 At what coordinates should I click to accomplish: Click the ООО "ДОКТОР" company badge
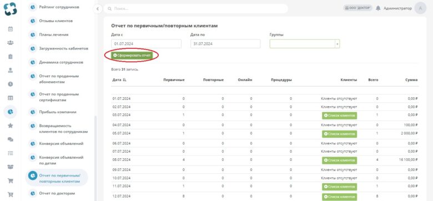coord(358,8)
